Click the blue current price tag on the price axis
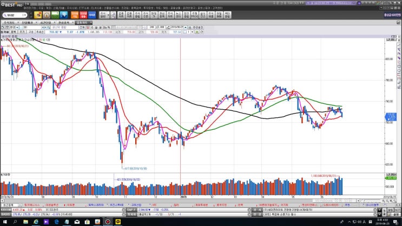This screenshot has width=402, height=226. pos(391,117)
